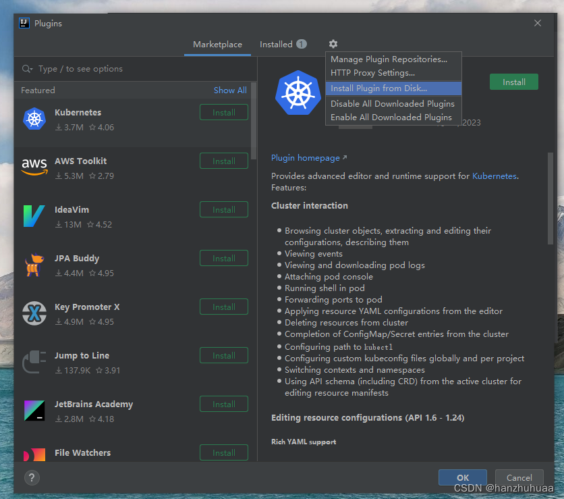The image size is (564, 499).
Task: Click the Cluster interaction heading
Action: pyautogui.click(x=310, y=205)
